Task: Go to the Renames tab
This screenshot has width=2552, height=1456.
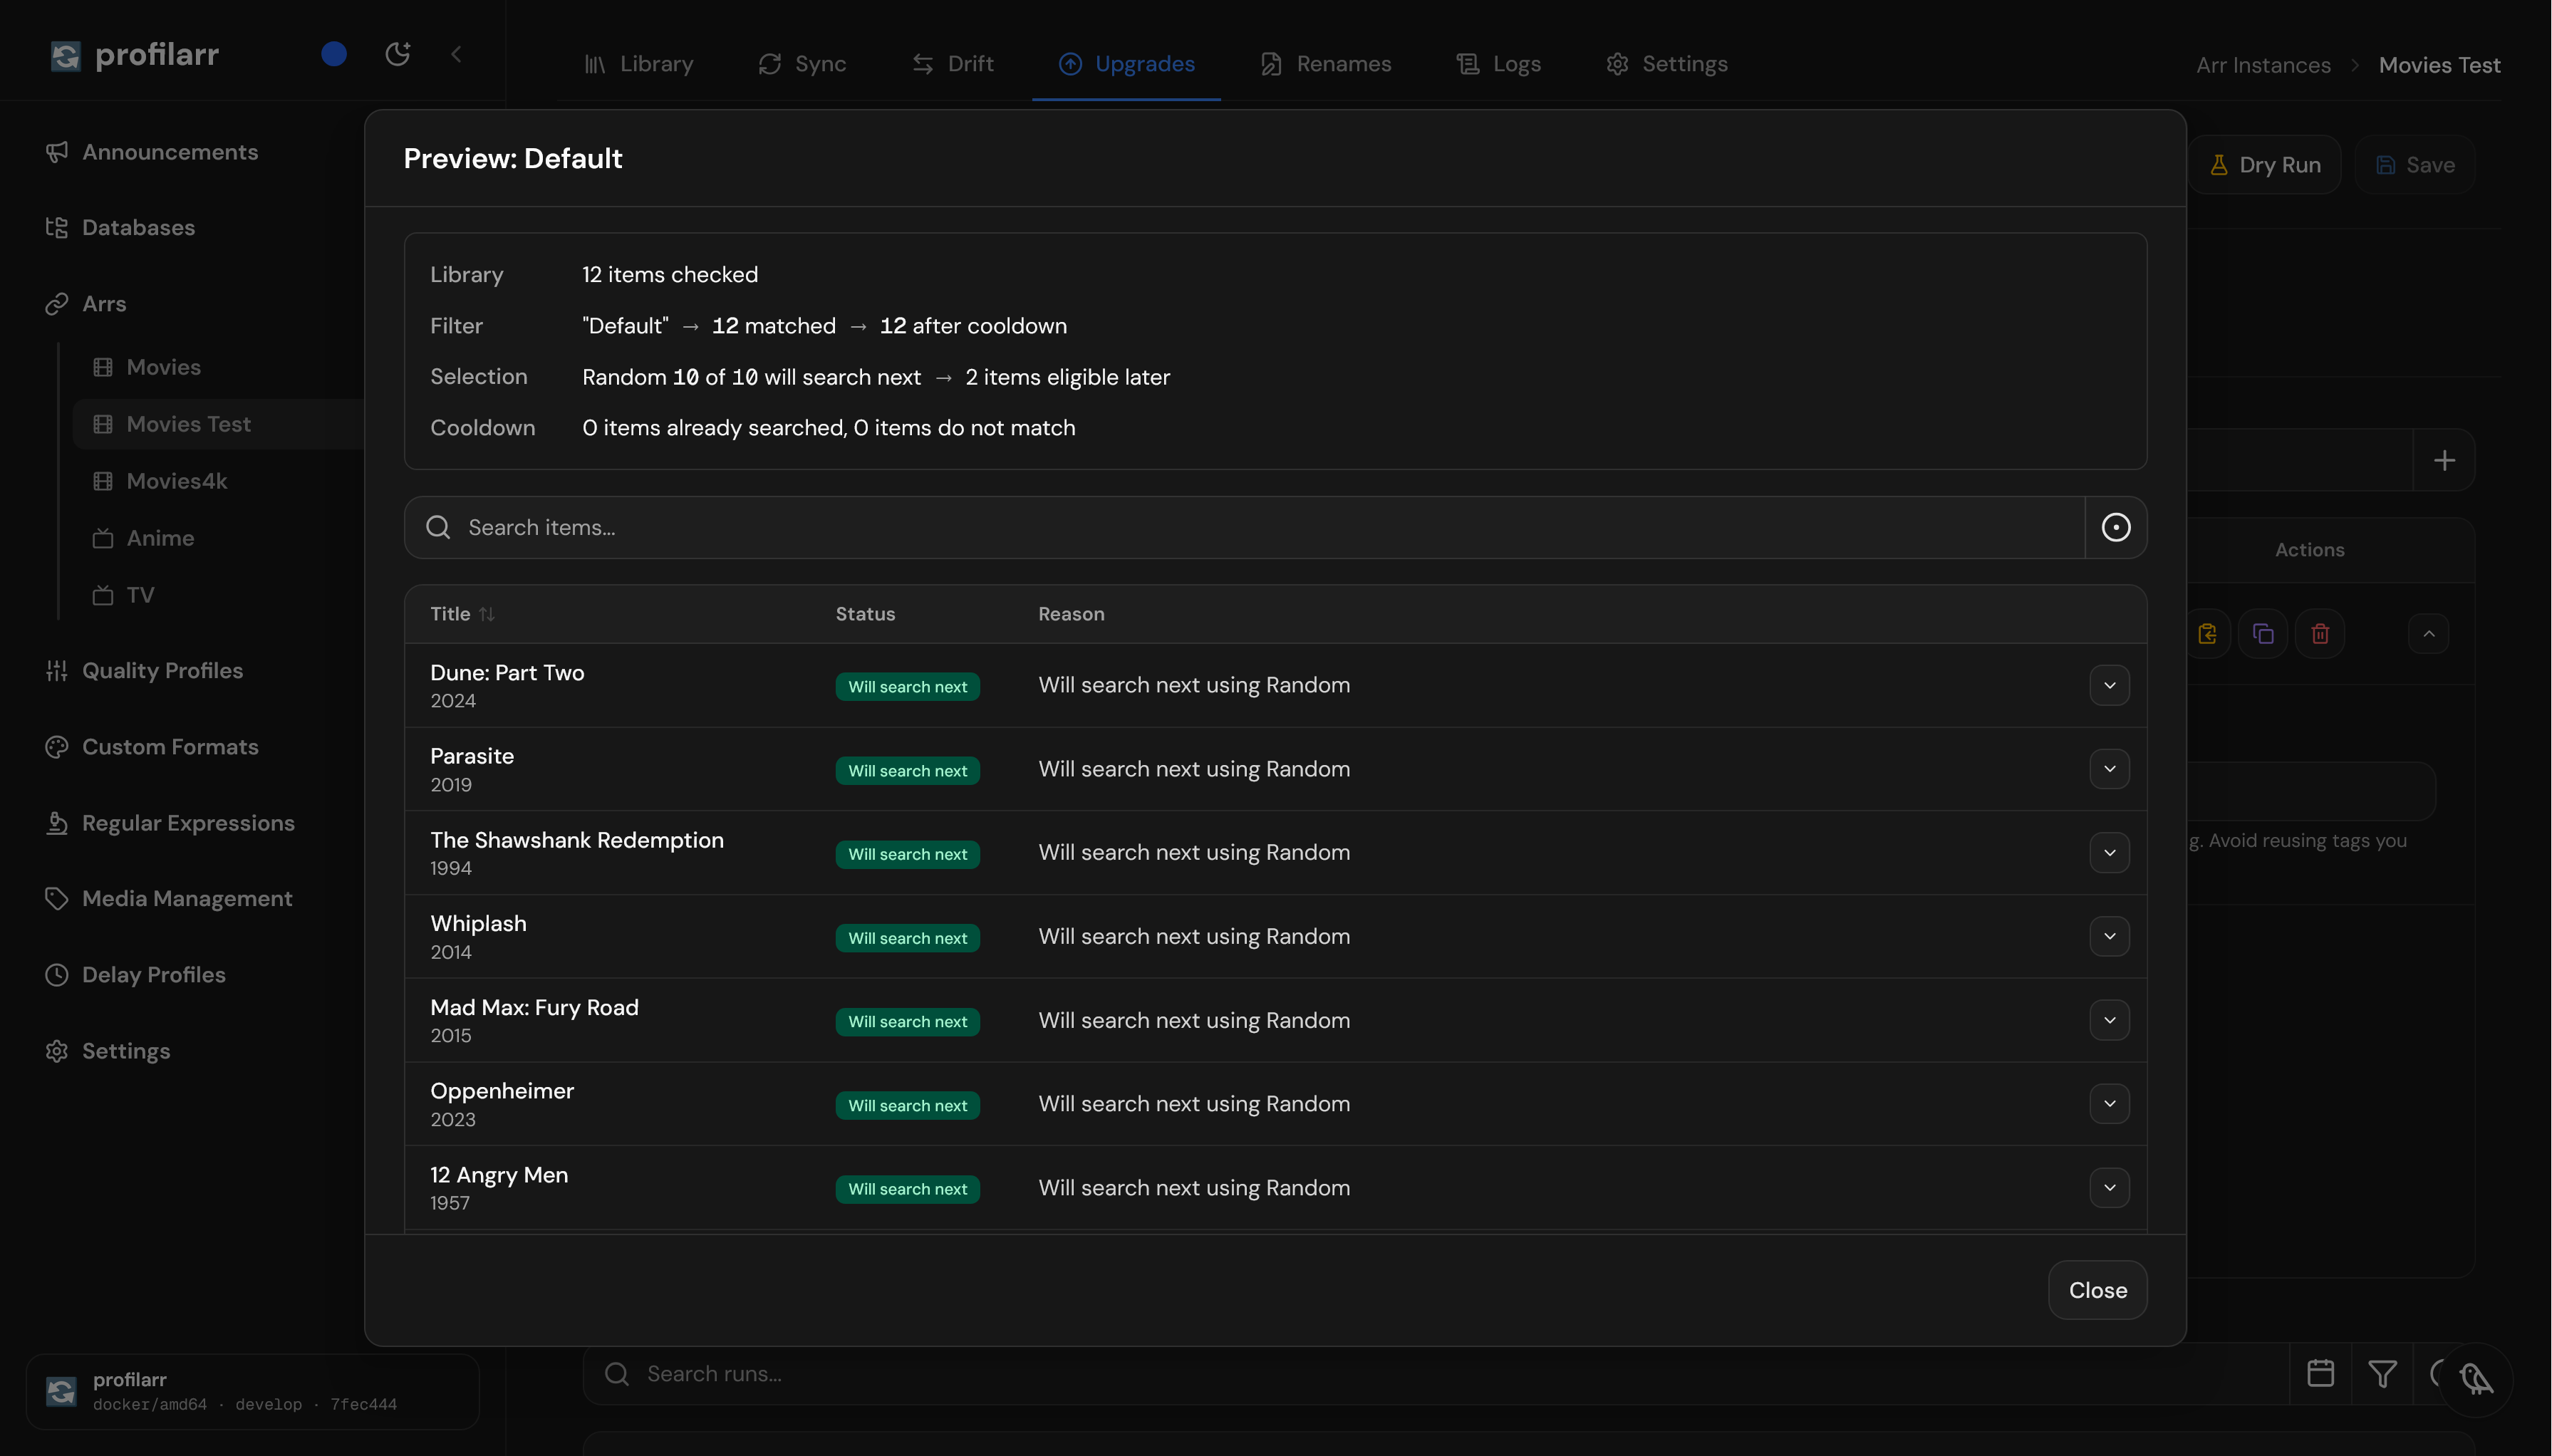Action: 1325,64
